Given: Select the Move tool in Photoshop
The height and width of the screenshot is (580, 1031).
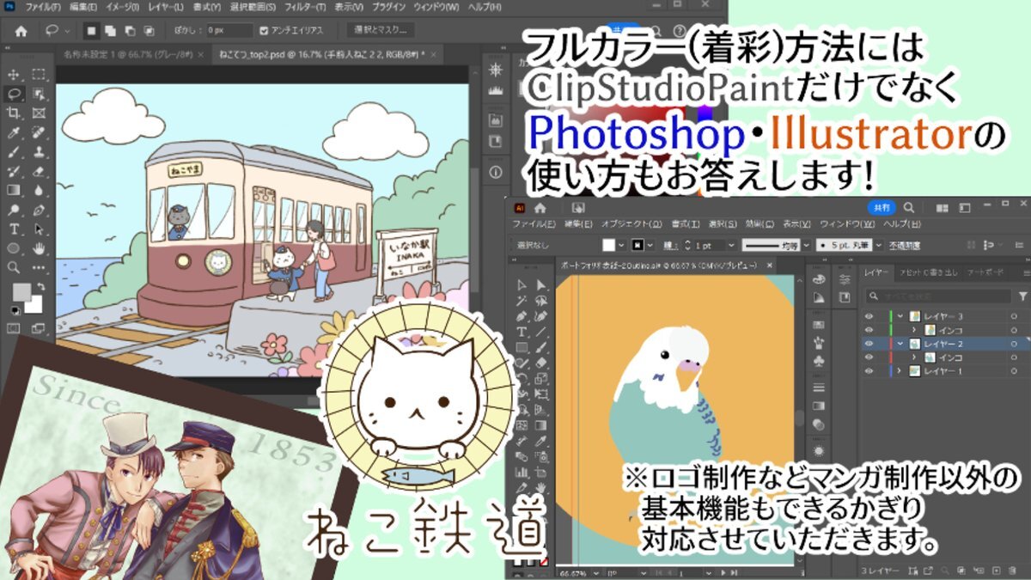Looking at the screenshot, I should (x=13, y=76).
